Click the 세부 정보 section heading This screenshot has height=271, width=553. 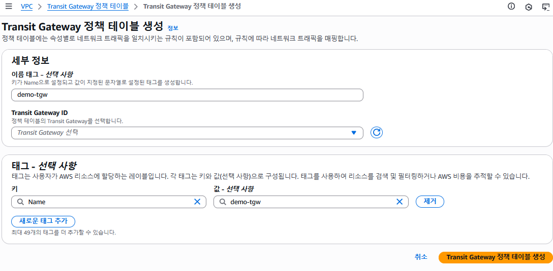click(30, 61)
